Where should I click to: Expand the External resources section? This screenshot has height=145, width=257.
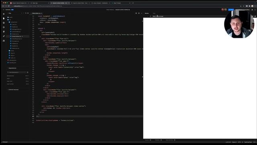pyautogui.click(x=13, y=89)
